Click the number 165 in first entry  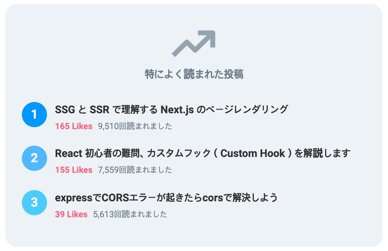pos(62,126)
